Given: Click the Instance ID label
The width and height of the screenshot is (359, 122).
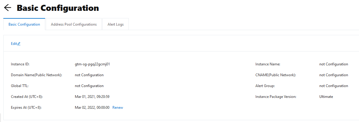Looking at the screenshot, I should [20, 64].
